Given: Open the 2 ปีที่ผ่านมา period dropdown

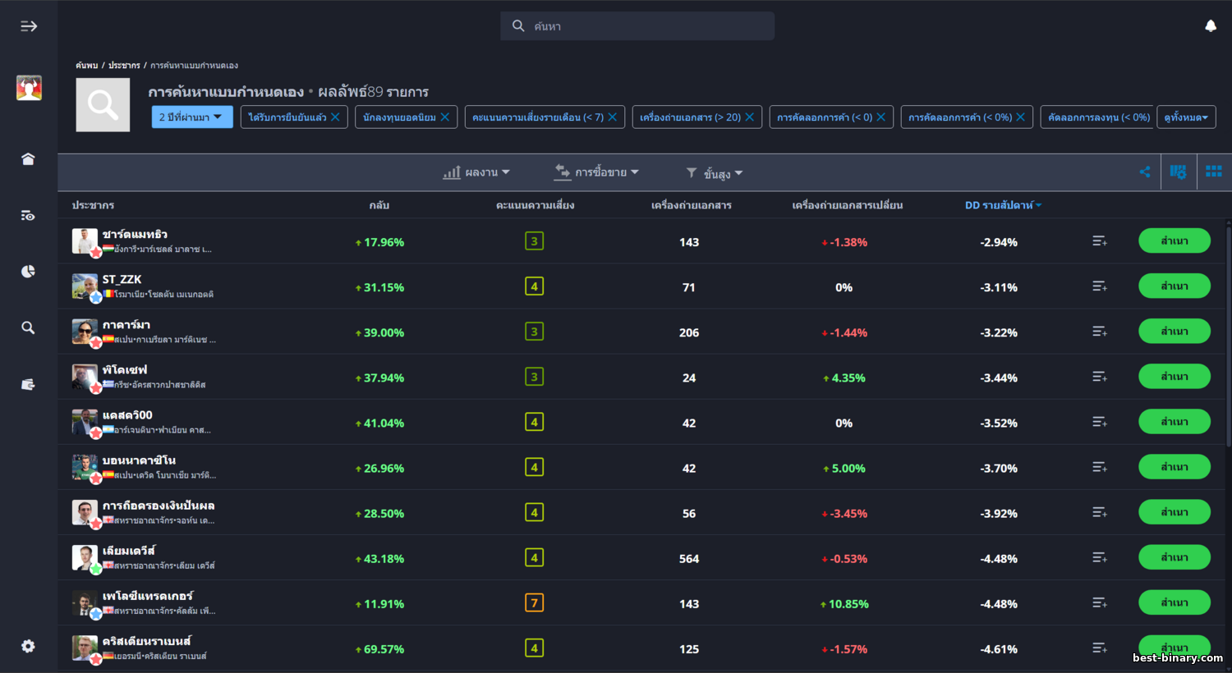Looking at the screenshot, I should 191,117.
